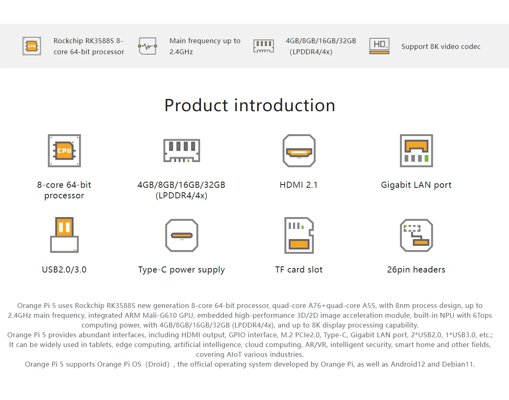Click the 26pin headers icon

416,235
